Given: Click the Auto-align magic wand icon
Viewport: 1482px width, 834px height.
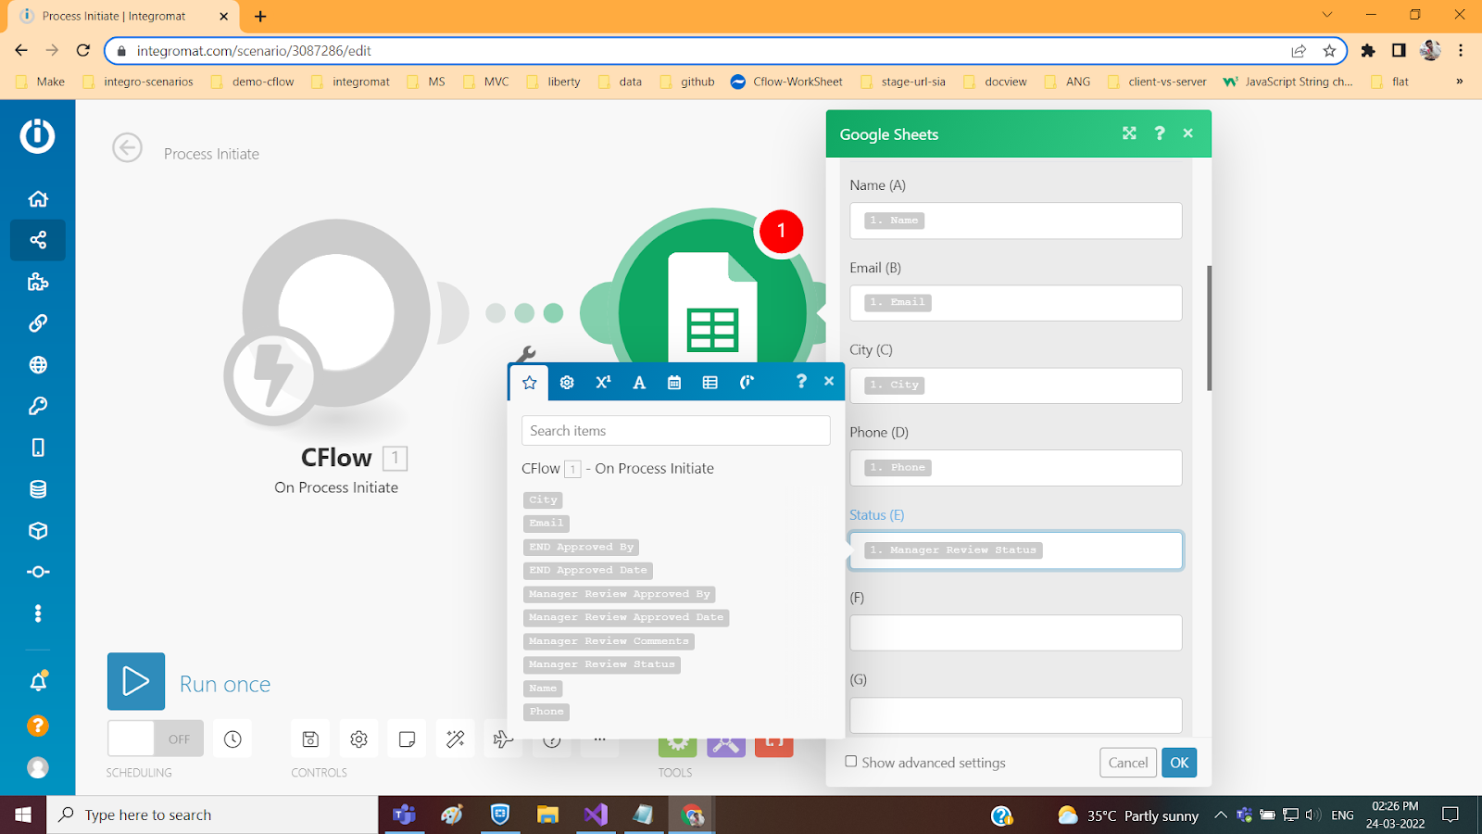Looking at the screenshot, I should tap(455, 739).
